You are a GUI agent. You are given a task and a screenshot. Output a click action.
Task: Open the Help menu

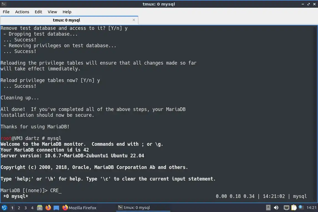(x=67, y=12)
